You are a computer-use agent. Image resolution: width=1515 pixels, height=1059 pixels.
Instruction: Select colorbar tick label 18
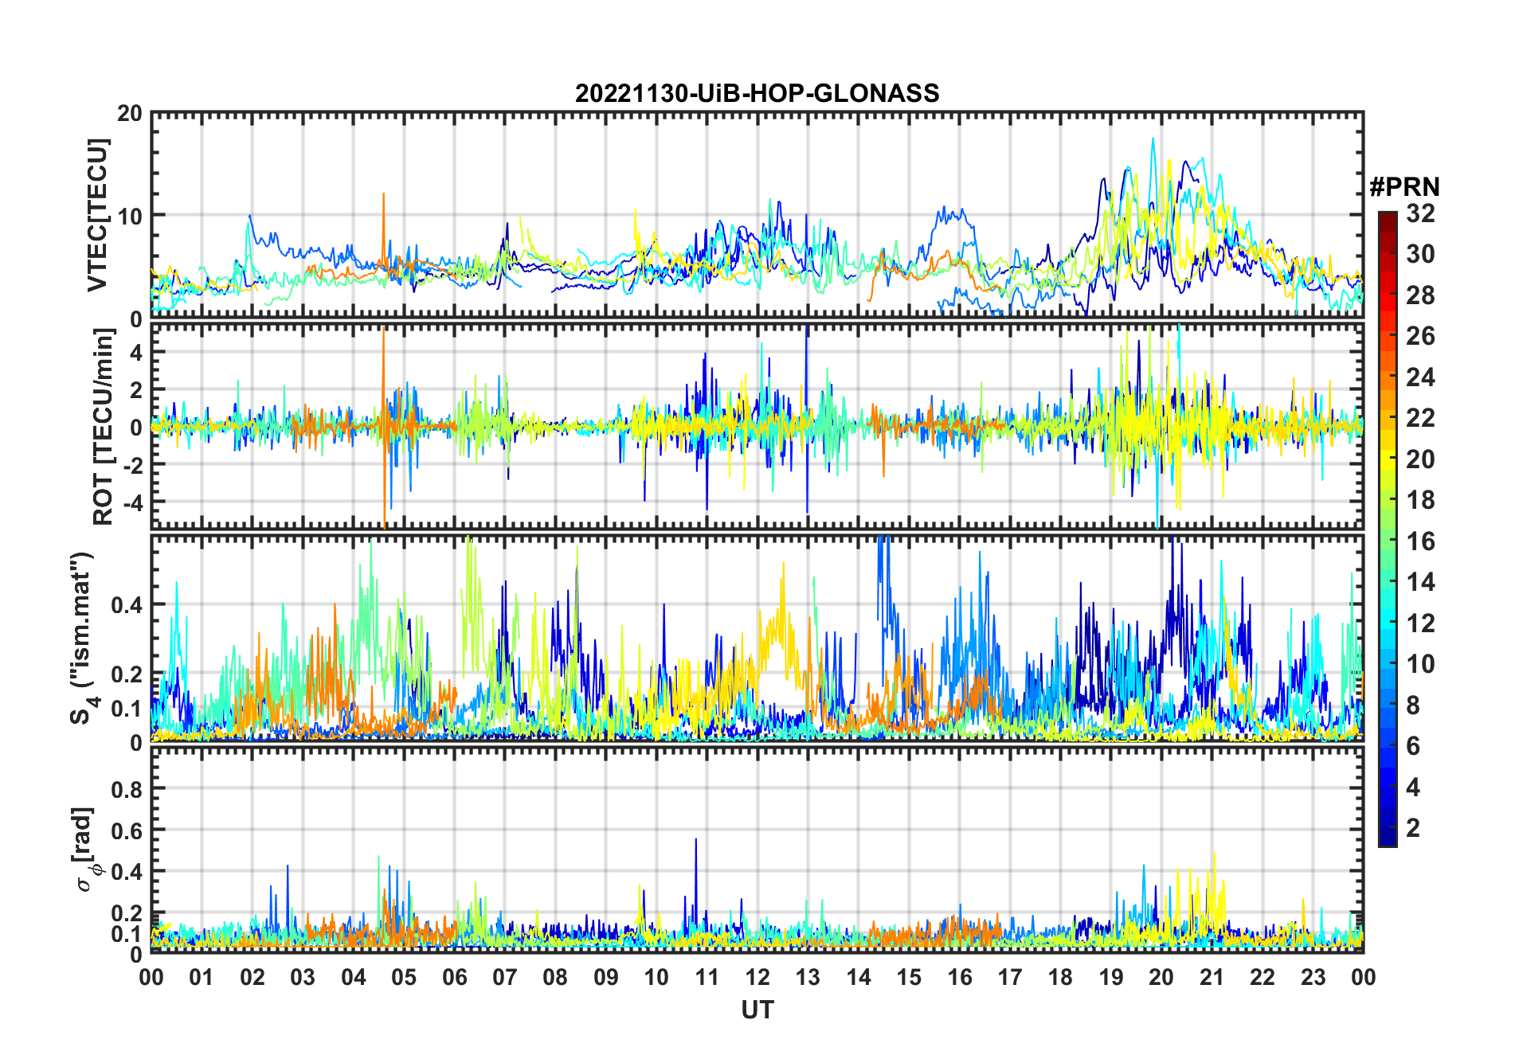(1420, 500)
